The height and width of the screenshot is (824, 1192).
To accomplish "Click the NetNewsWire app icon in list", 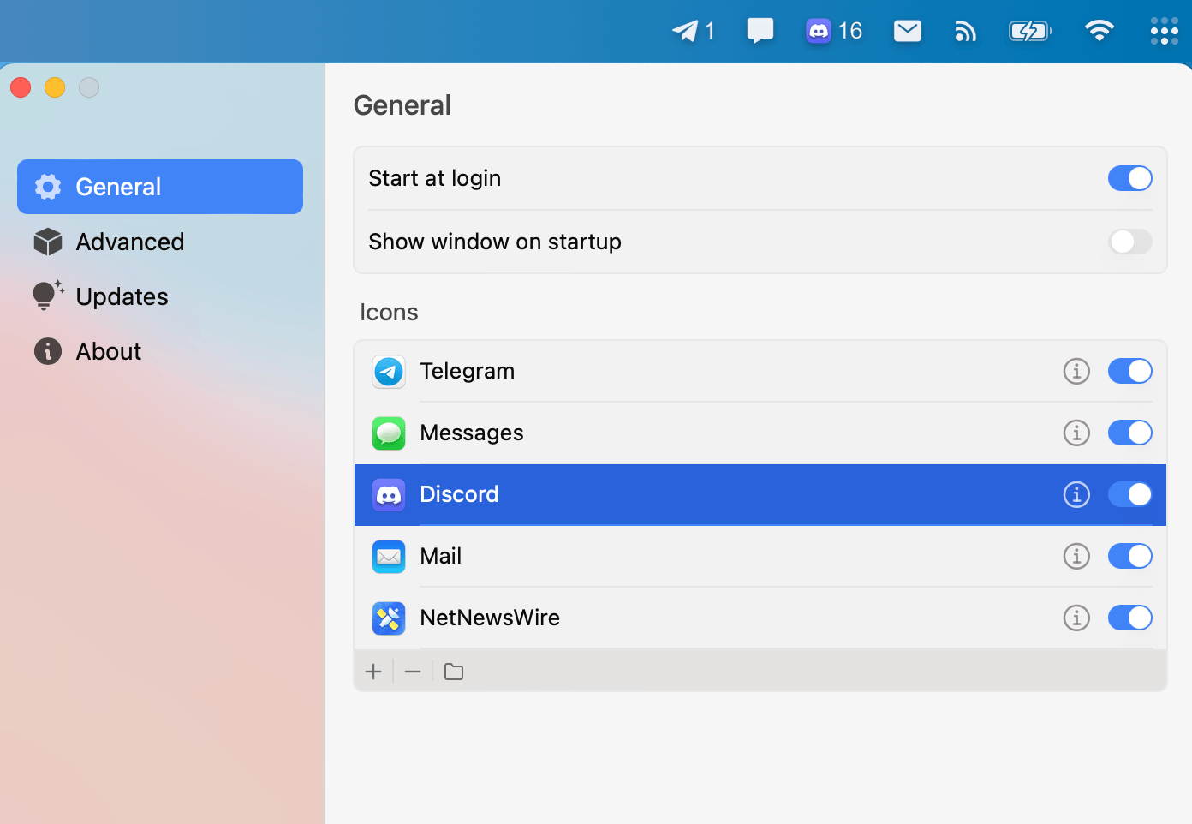I will [x=389, y=618].
